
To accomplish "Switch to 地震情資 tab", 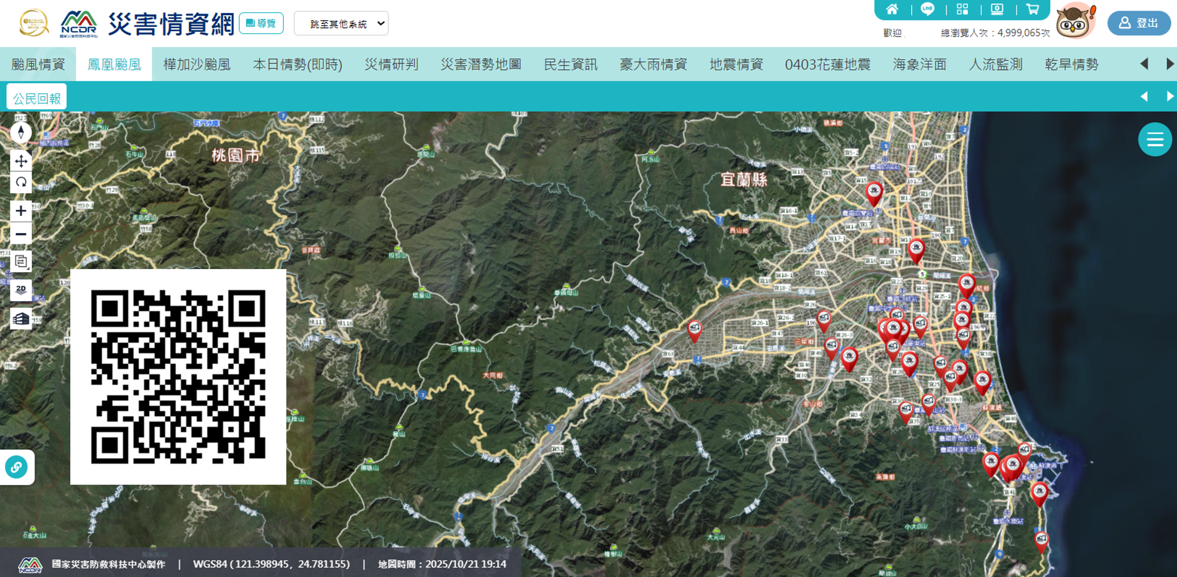I will [x=736, y=65].
